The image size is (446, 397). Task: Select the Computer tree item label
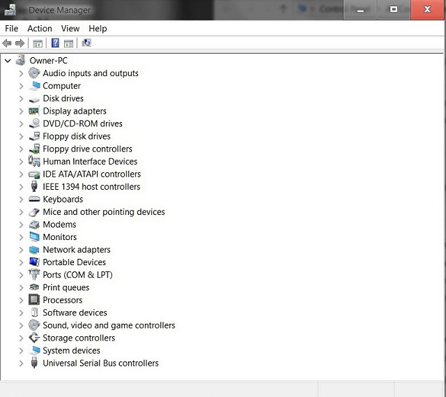coord(61,86)
